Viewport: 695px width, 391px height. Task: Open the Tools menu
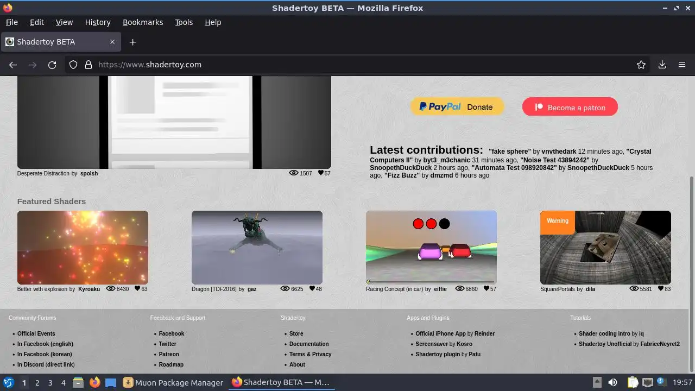(184, 22)
